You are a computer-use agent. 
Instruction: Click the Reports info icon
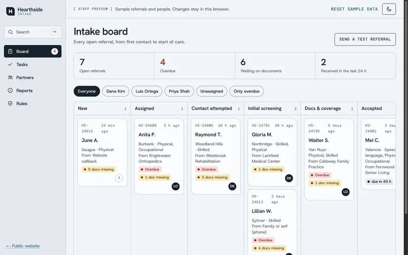coord(10,91)
